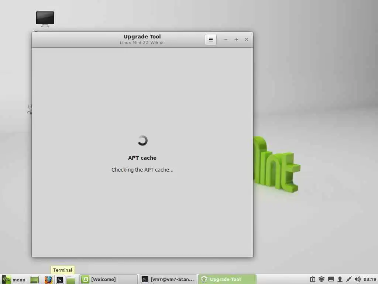Image resolution: width=378 pixels, height=284 pixels.
Task: Open the notifications tray icon
Action: (312, 280)
